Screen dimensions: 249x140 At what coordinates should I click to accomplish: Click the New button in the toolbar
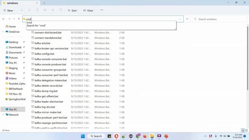(x=9, y=10)
